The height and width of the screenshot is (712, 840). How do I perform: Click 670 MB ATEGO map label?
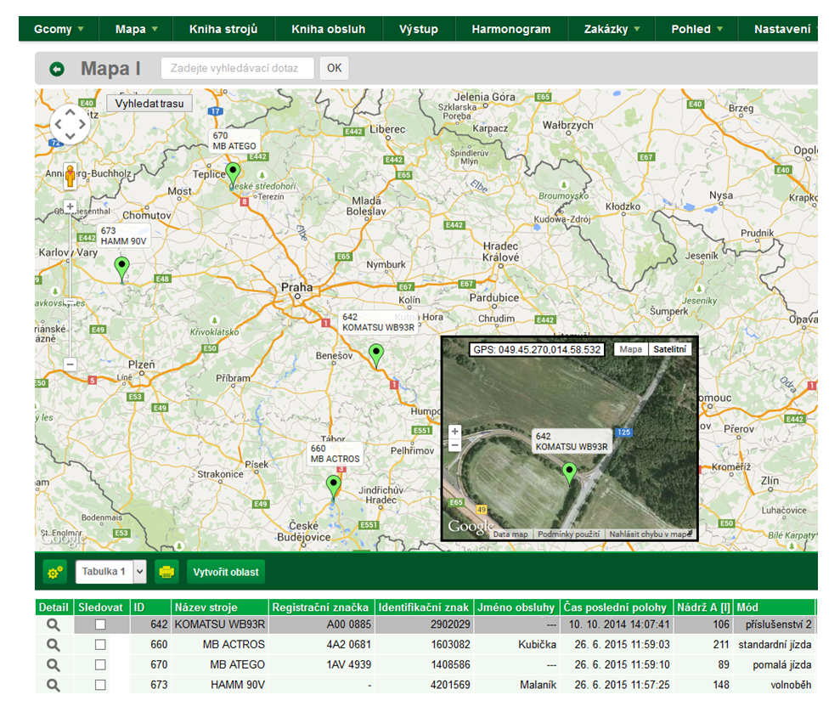point(234,141)
